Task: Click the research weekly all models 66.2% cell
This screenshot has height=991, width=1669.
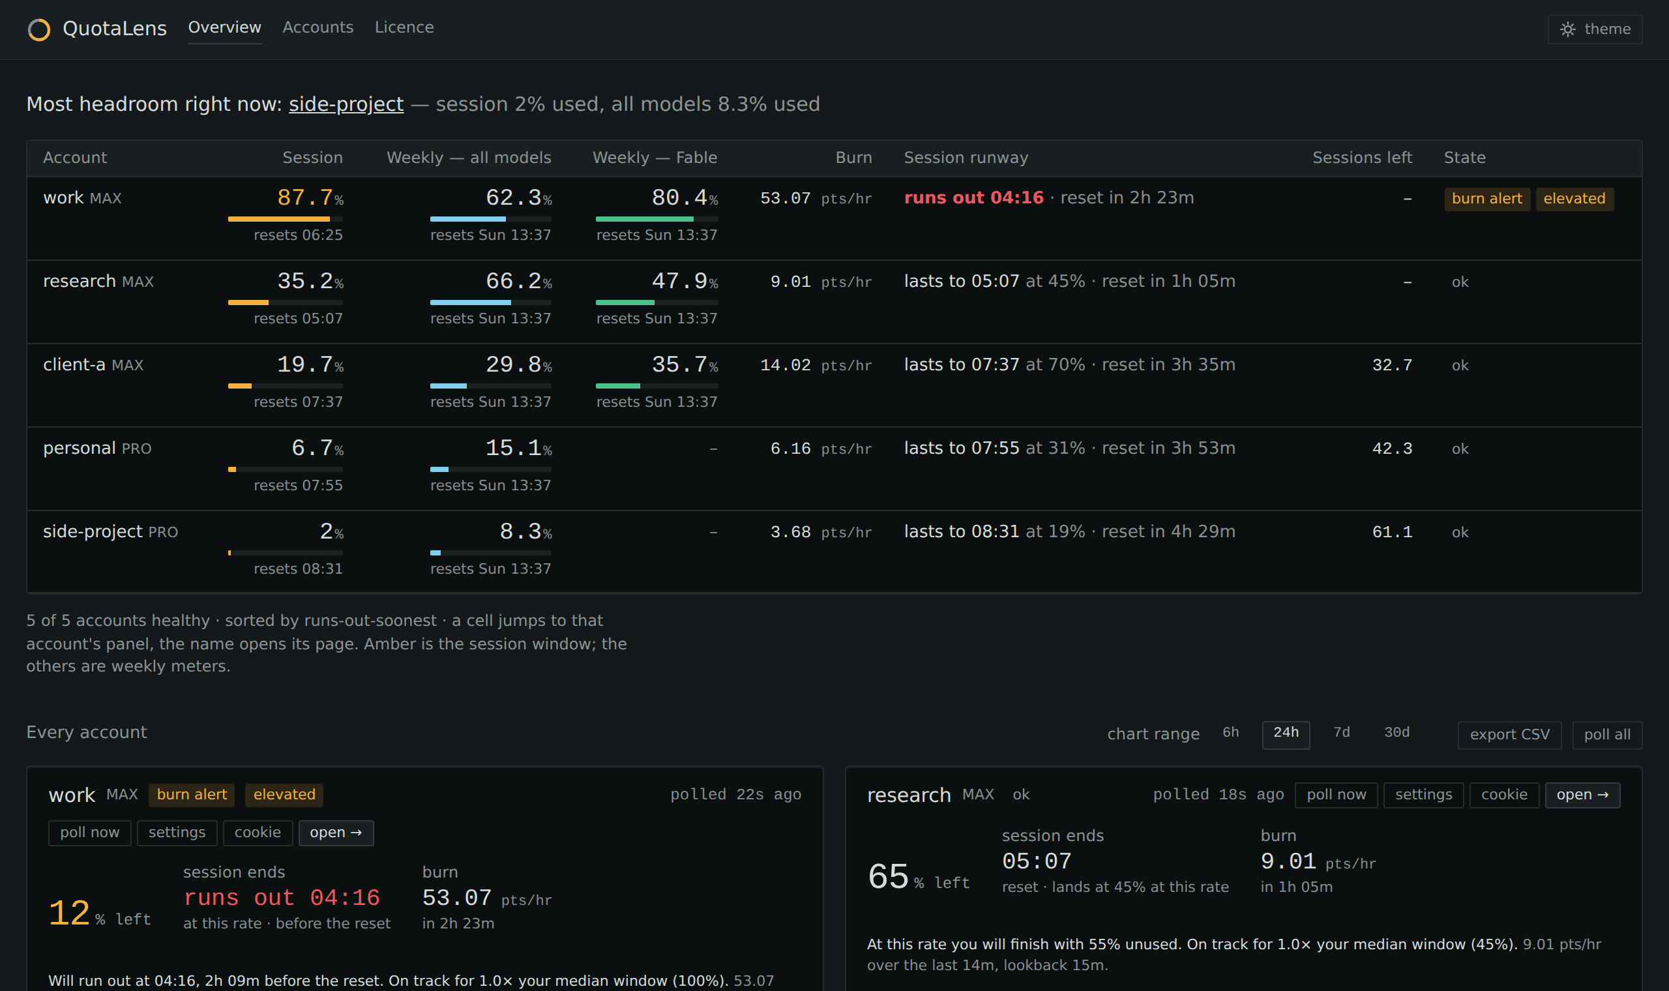Action: click(x=491, y=299)
